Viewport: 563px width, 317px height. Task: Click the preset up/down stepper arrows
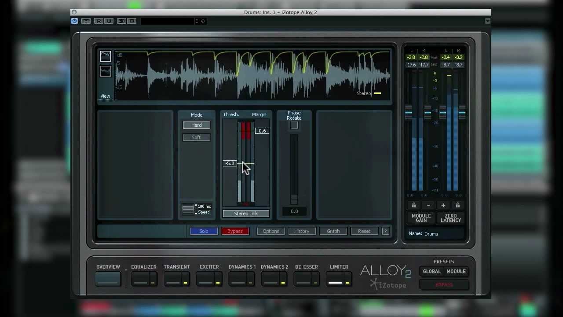[197, 21]
